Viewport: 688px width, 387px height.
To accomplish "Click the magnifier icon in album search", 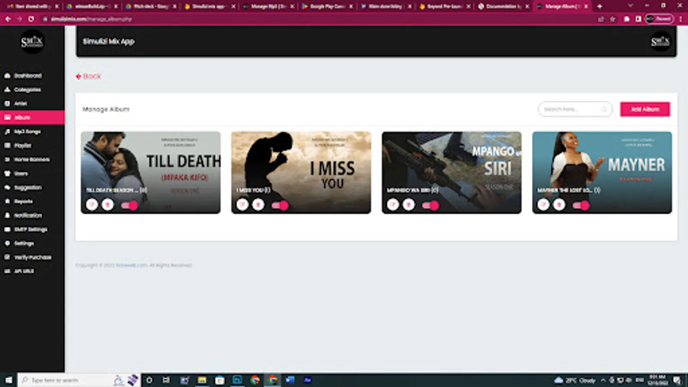I will tap(604, 109).
